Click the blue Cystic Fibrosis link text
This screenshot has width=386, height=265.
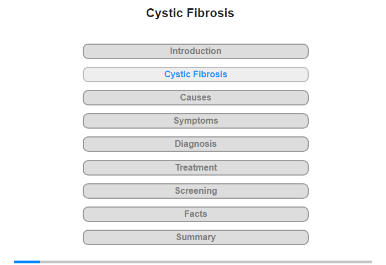pyautogui.click(x=196, y=75)
